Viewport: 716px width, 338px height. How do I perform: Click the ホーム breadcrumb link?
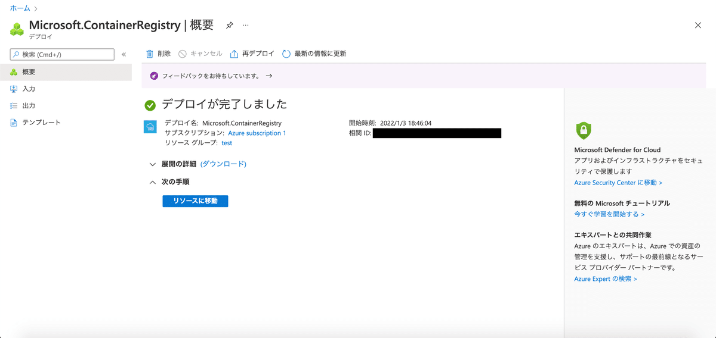click(20, 8)
